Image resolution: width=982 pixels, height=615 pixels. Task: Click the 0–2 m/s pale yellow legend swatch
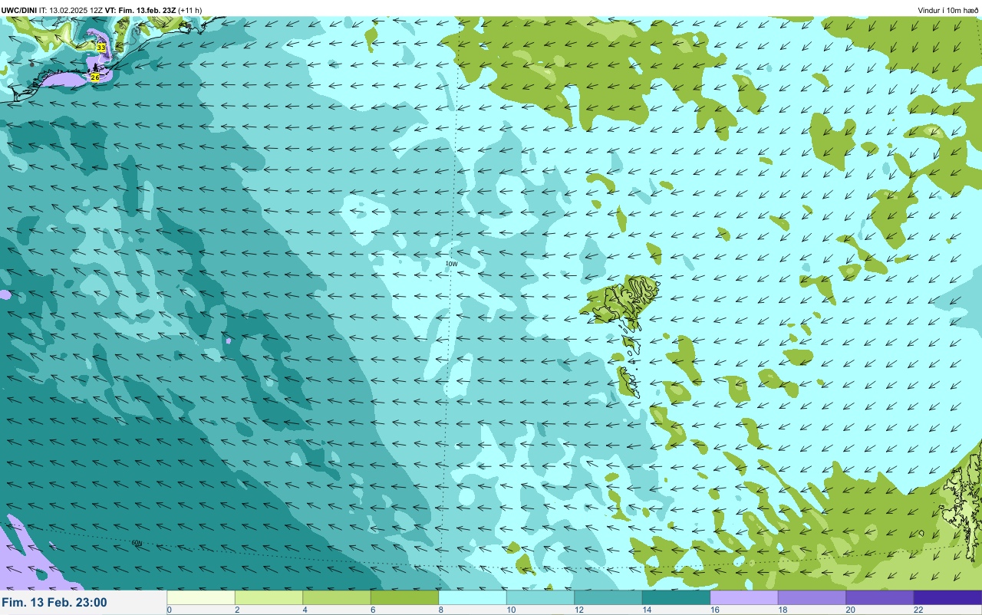201,597
